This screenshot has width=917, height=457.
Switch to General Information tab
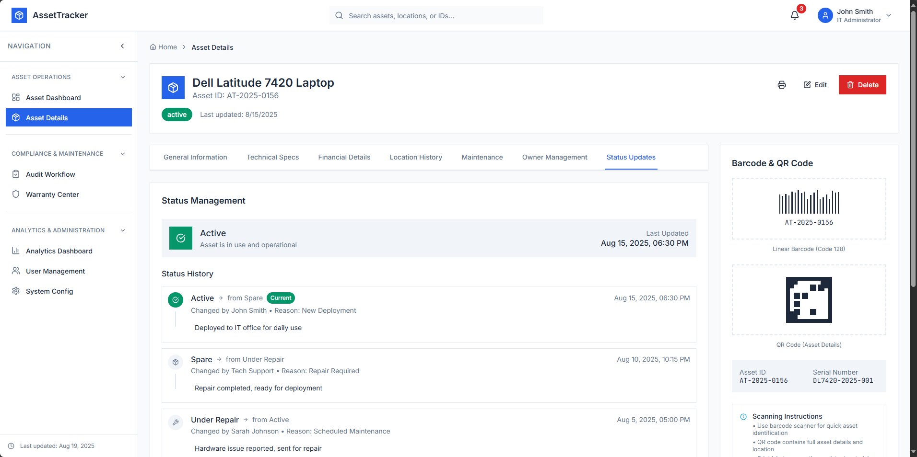195,157
